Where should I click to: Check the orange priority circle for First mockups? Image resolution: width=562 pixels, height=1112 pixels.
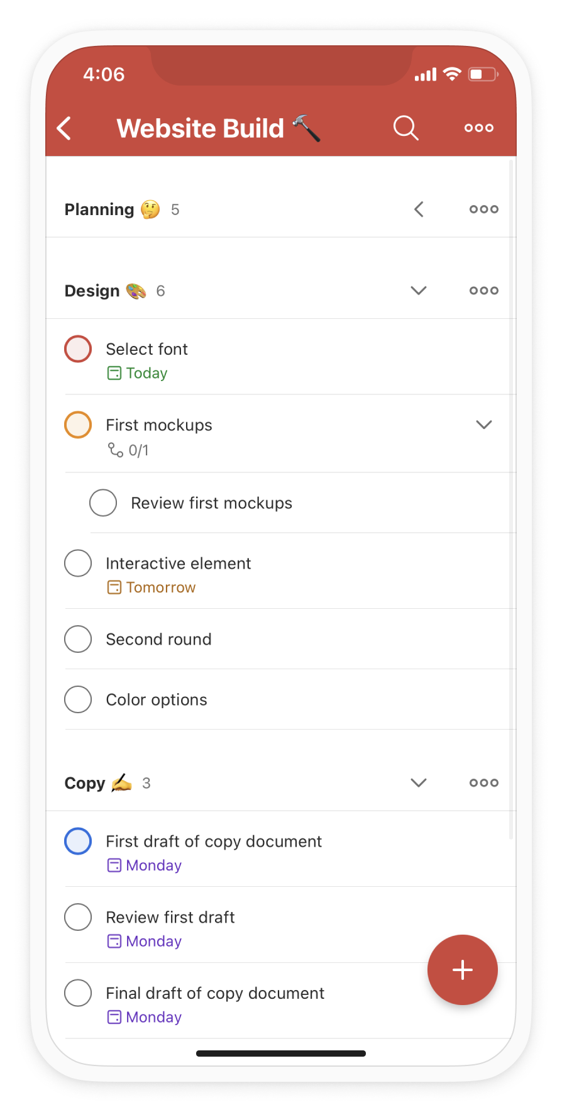pyautogui.click(x=78, y=425)
